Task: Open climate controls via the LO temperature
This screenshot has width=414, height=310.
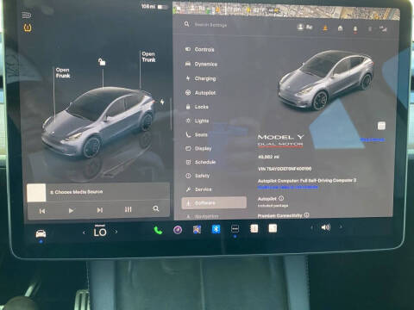Action: tap(100, 232)
